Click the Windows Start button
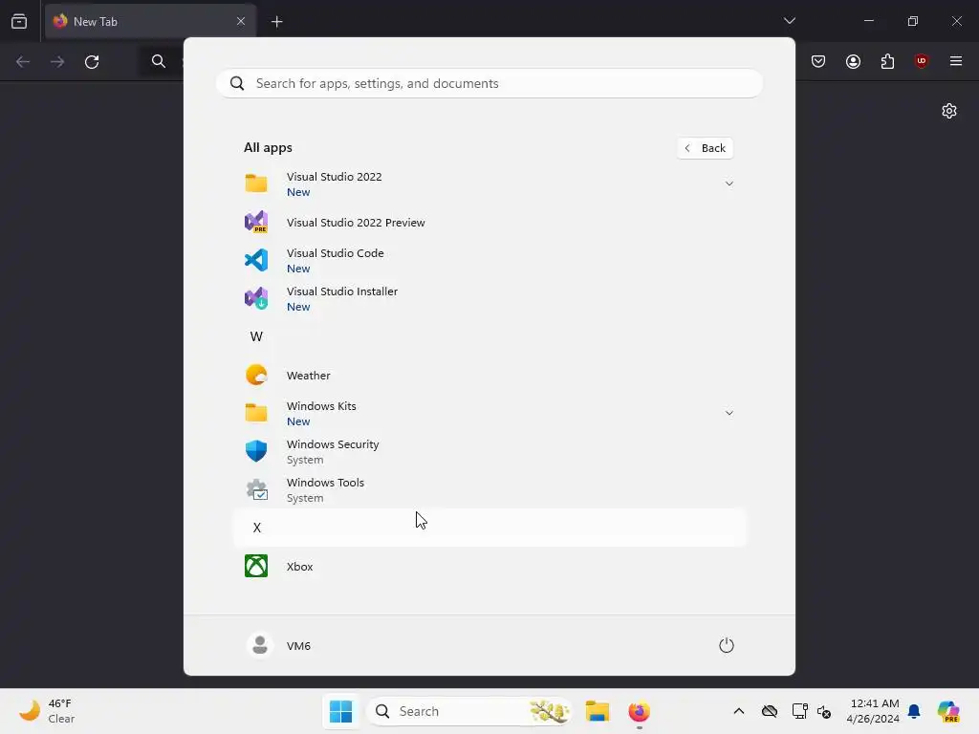The image size is (979, 734). [341, 711]
